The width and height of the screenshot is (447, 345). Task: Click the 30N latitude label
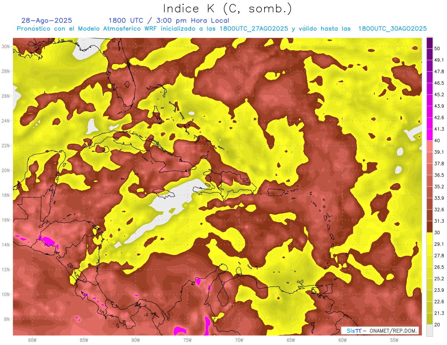click(6, 47)
